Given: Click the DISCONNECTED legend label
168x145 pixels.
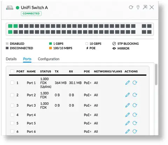Looking at the screenshot, I should pyautogui.click(x=21, y=48).
